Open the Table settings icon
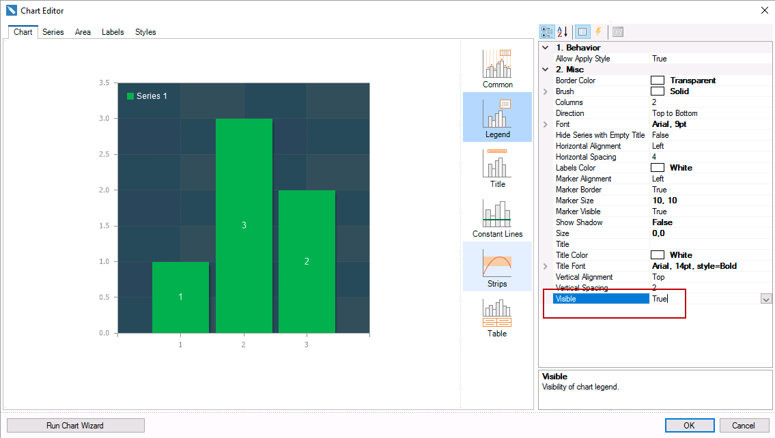Screen dimensions: 775x438 pyautogui.click(x=497, y=317)
